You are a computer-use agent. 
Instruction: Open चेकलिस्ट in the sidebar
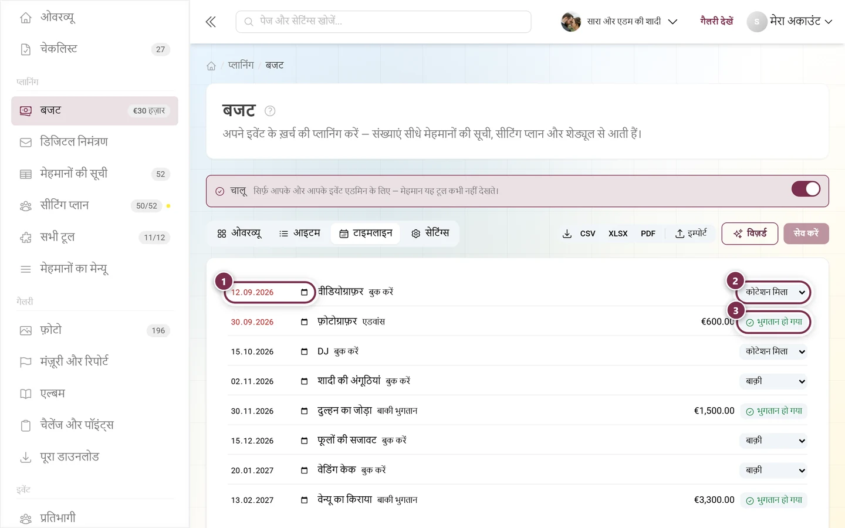(94, 49)
